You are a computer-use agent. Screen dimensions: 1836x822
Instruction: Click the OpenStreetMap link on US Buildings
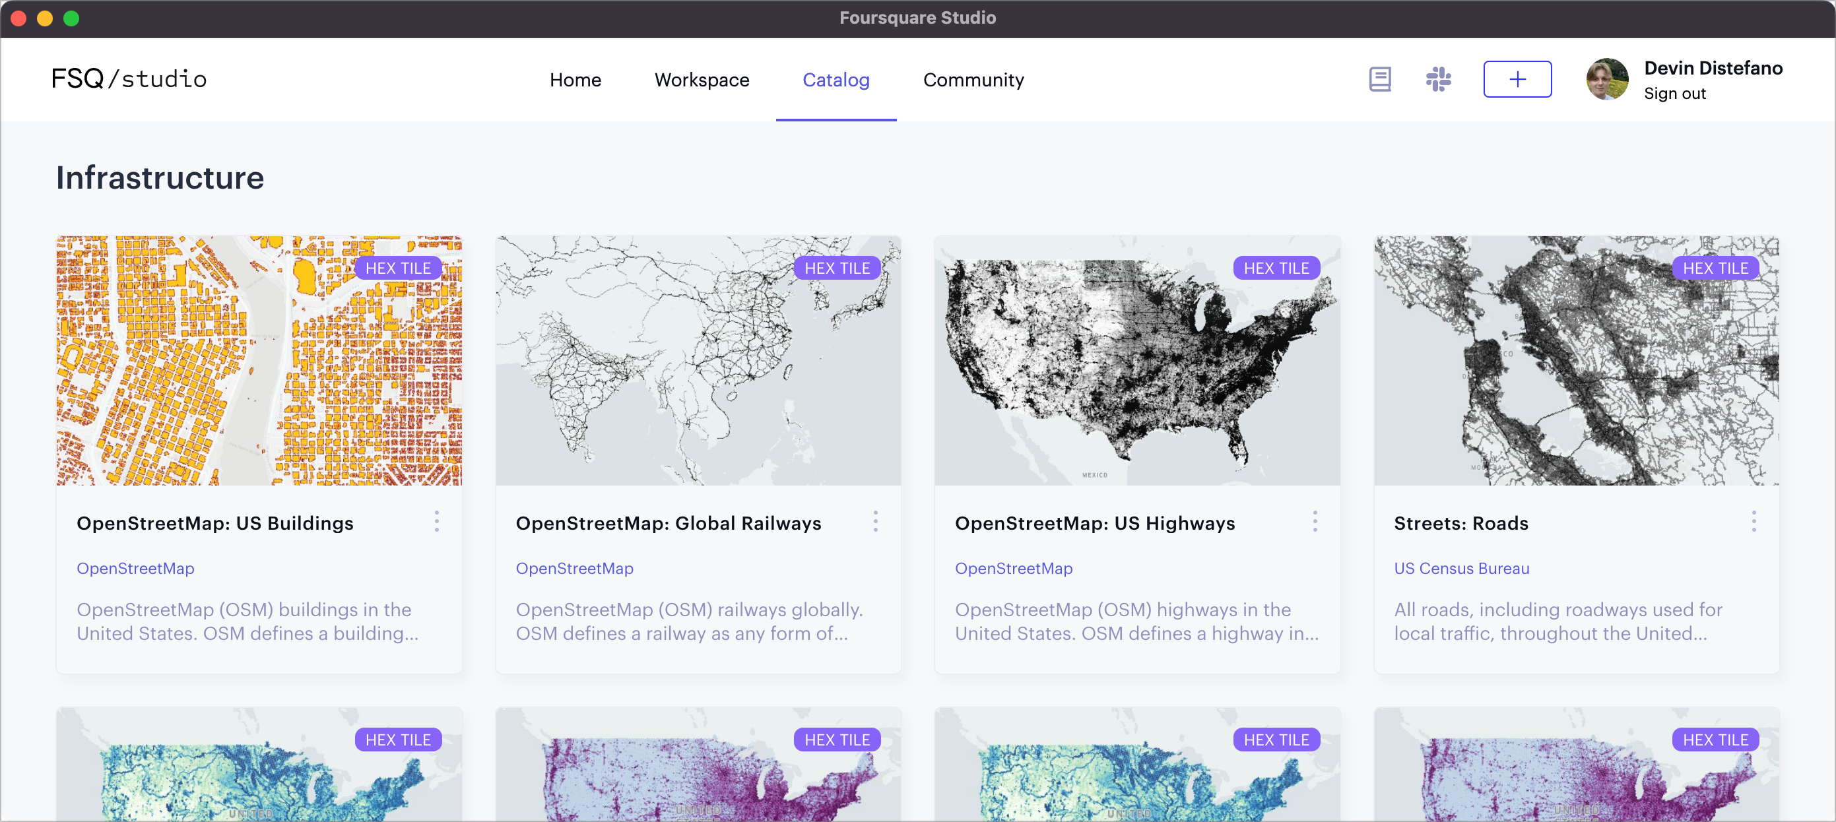(135, 567)
